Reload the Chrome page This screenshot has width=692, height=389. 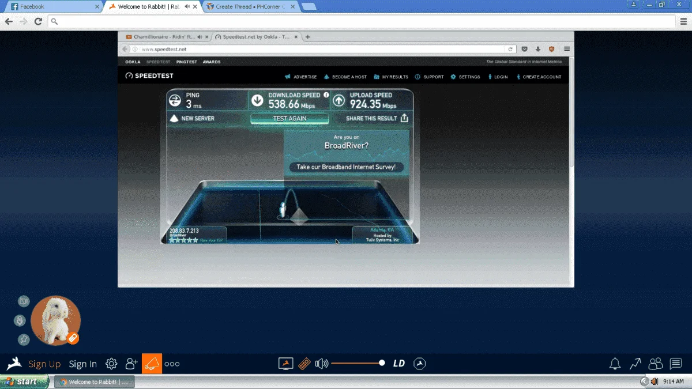[x=38, y=21]
